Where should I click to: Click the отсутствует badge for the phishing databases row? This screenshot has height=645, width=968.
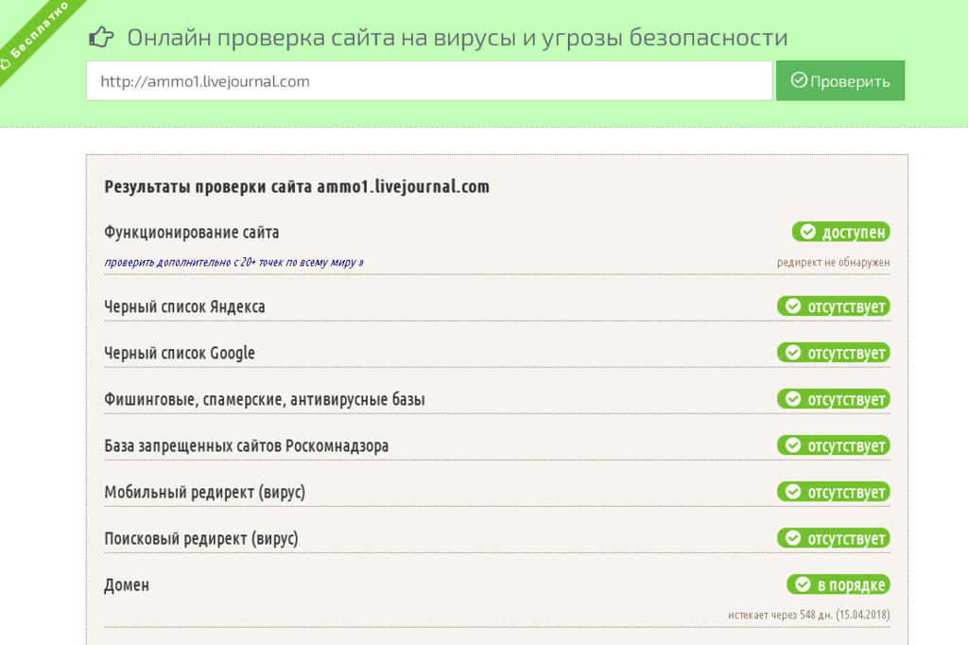[x=834, y=399]
